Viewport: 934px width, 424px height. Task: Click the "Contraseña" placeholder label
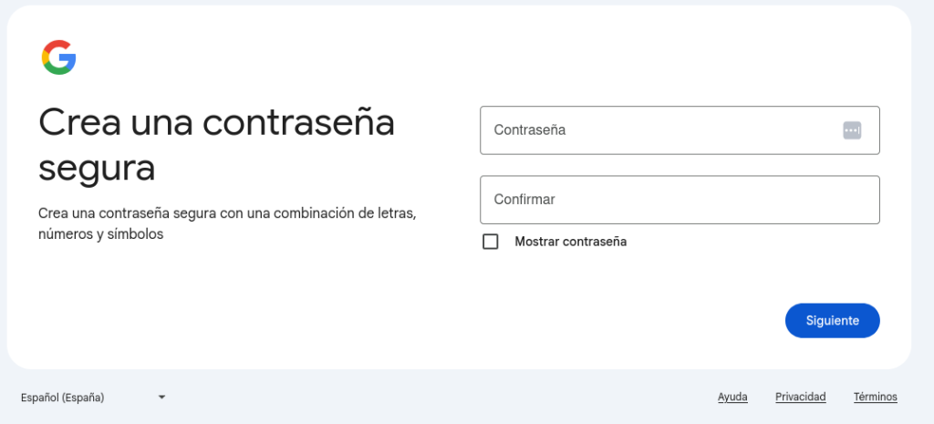[530, 130]
